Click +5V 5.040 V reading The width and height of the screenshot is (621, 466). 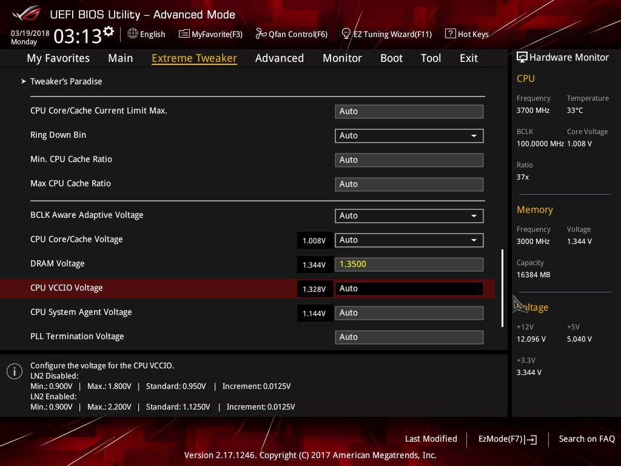coord(579,339)
